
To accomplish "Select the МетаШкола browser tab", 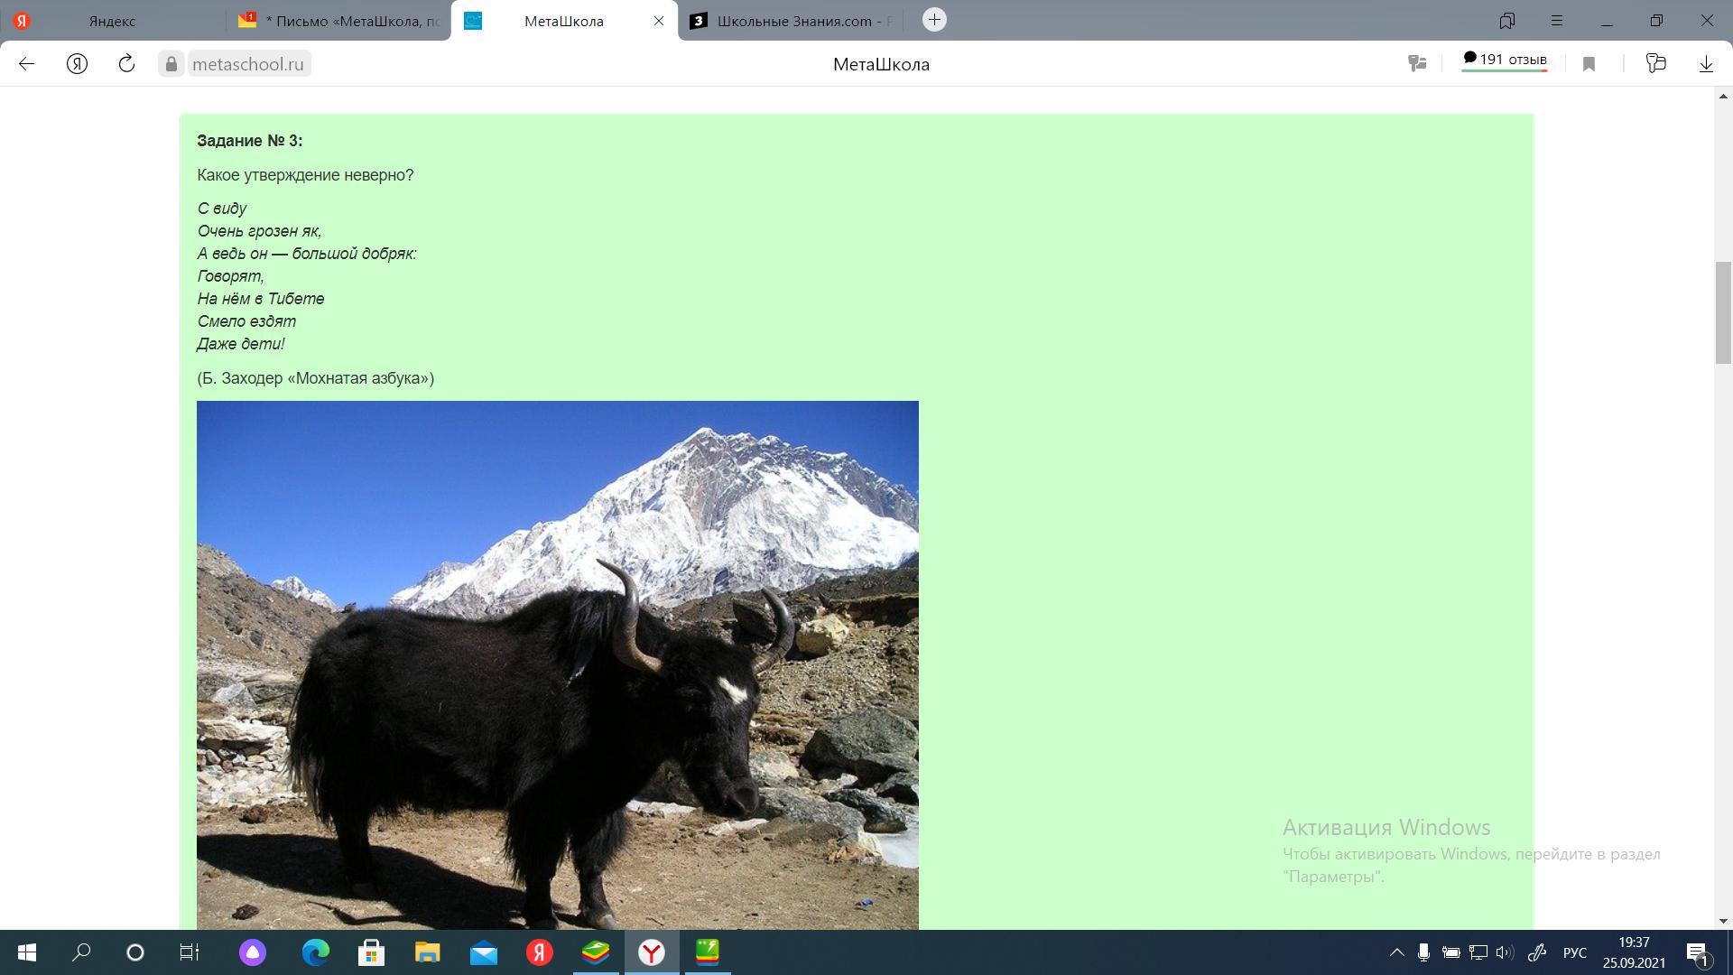I will [x=564, y=21].
